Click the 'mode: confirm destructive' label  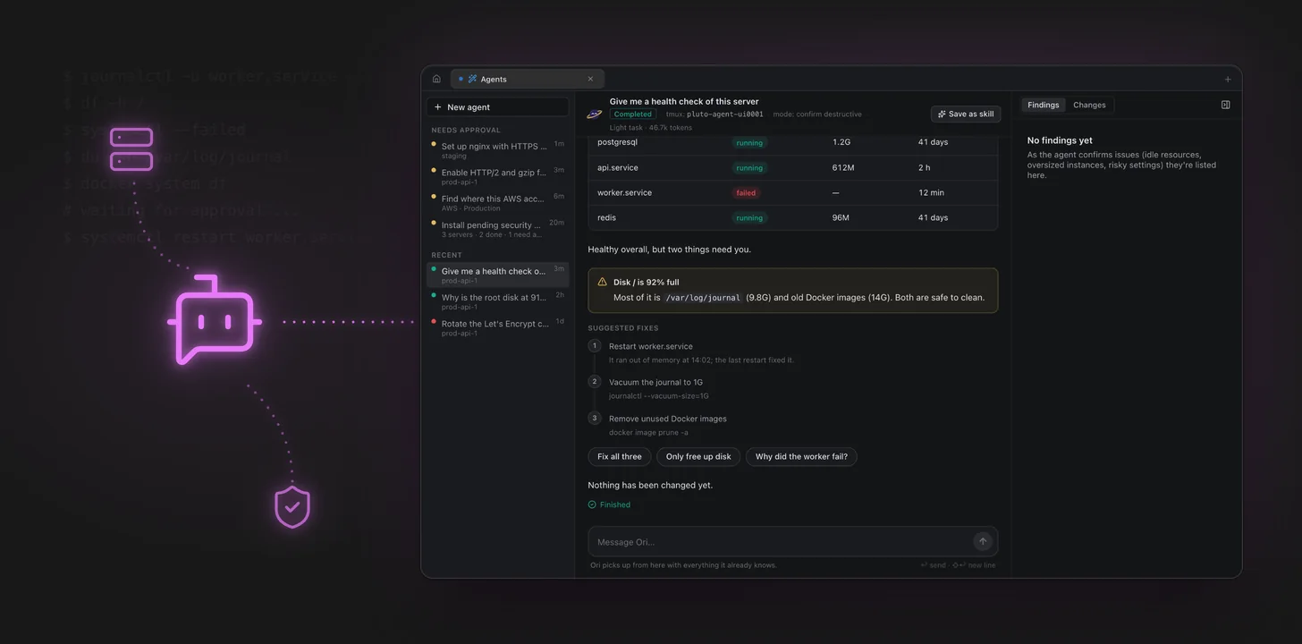pos(817,114)
